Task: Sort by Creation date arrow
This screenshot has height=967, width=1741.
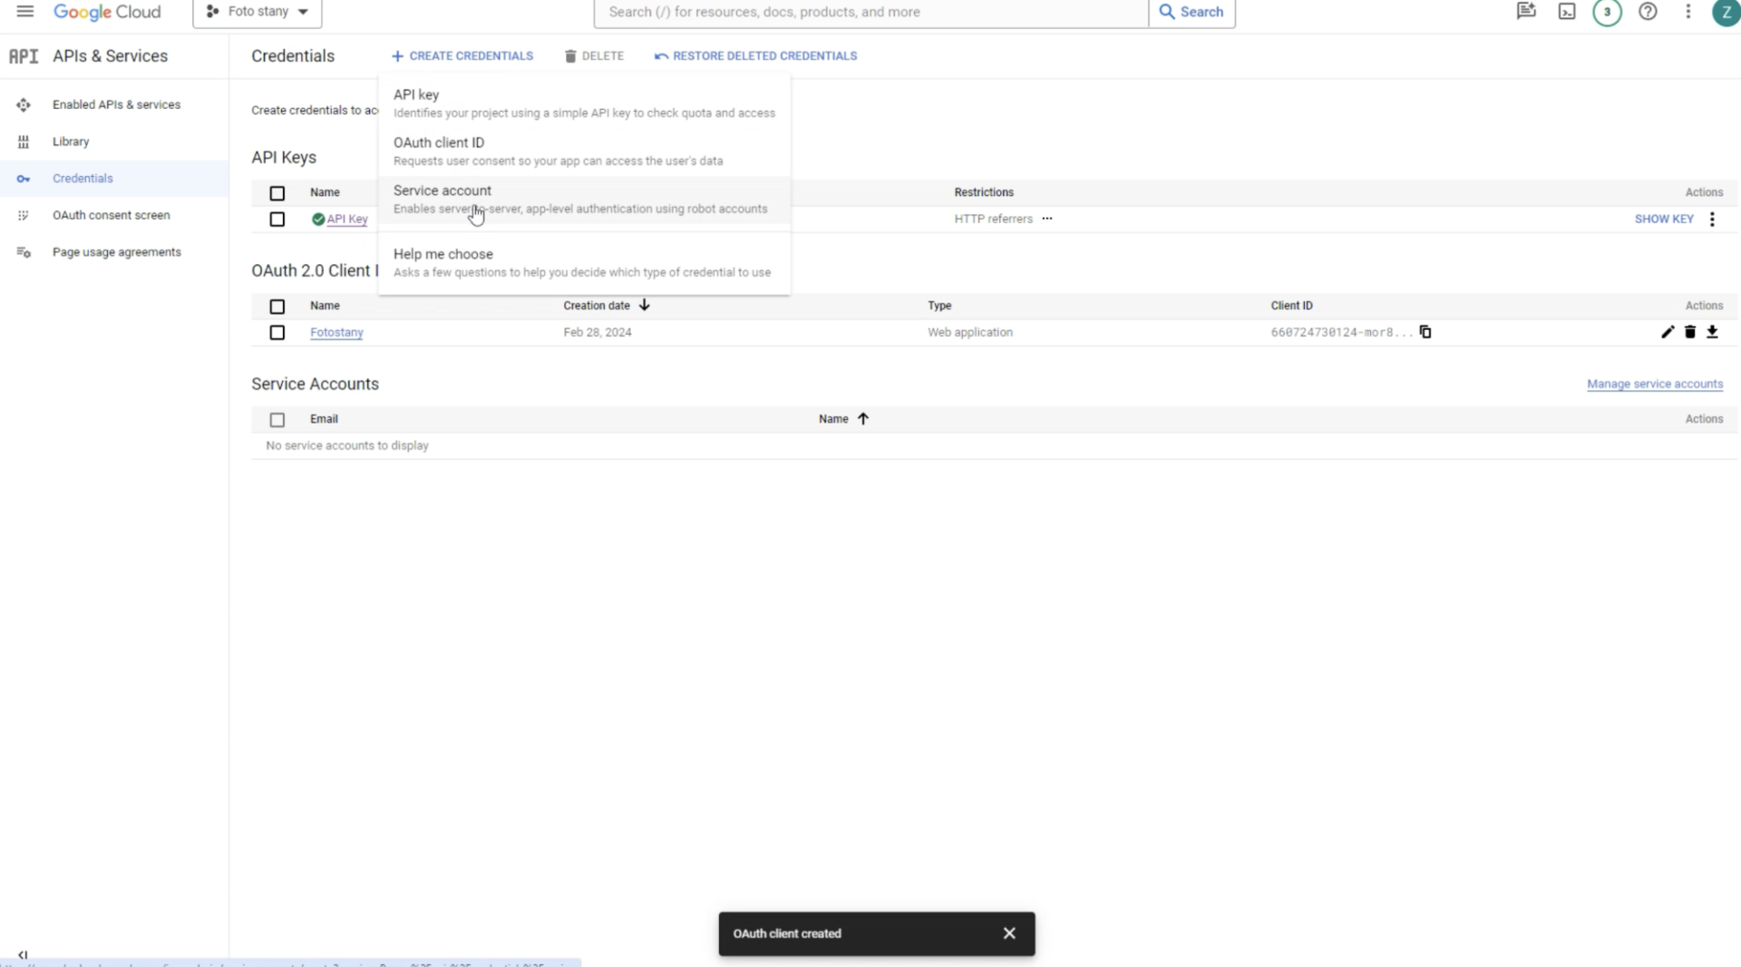Action: (645, 306)
